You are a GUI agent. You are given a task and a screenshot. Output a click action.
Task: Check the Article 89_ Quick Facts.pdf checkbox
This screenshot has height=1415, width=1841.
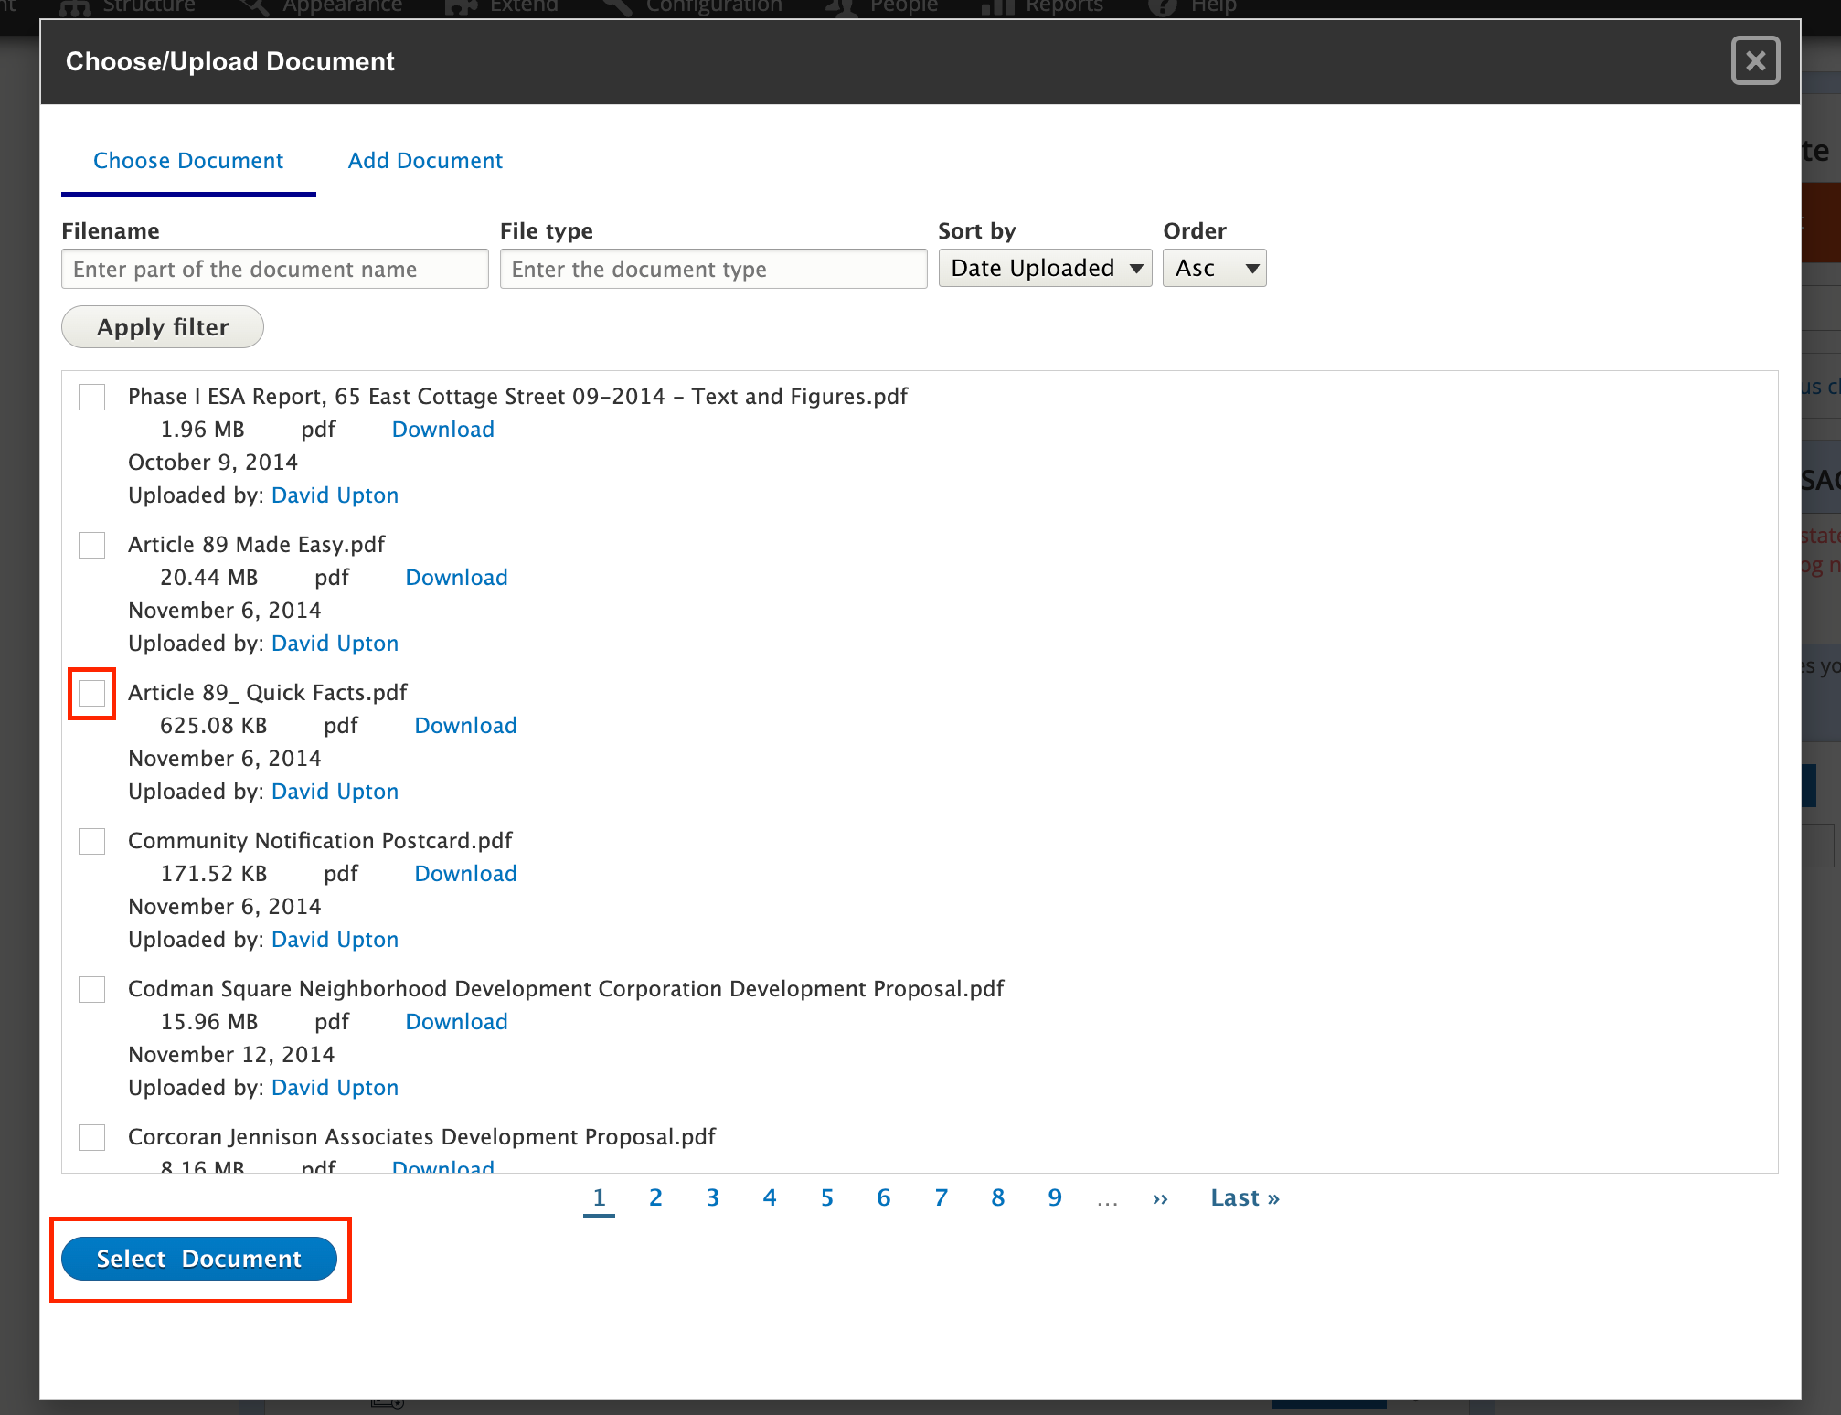click(x=92, y=694)
